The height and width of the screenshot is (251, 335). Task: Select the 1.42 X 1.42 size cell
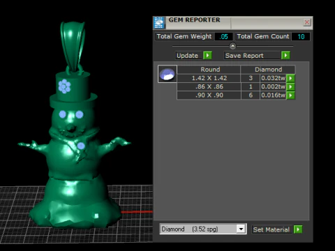[x=209, y=78]
